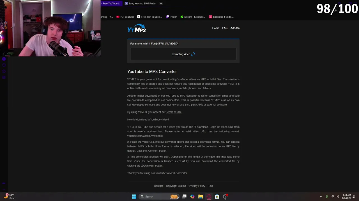Viewport: 359px width, 201px height.
Task: Click the taskbar Search box
Action: [x=159, y=197]
